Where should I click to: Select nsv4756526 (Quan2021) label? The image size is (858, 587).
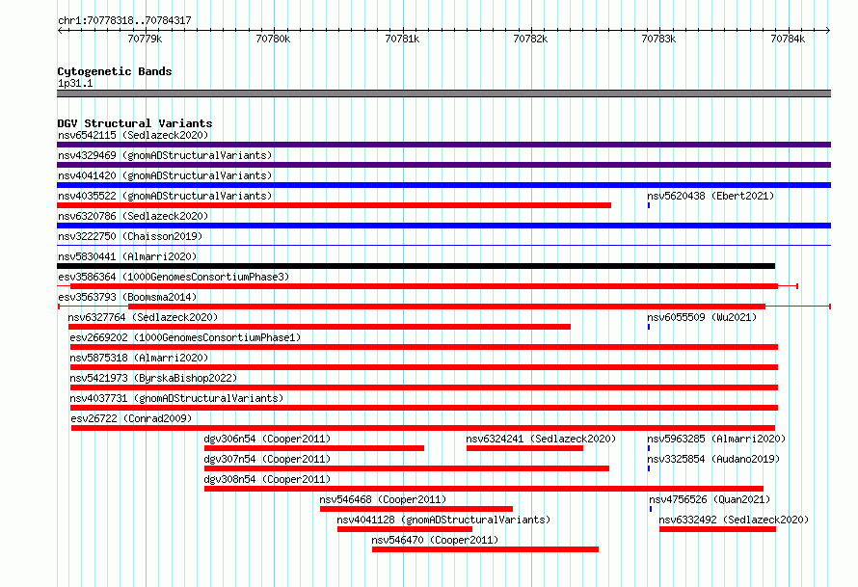click(x=710, y=499)
